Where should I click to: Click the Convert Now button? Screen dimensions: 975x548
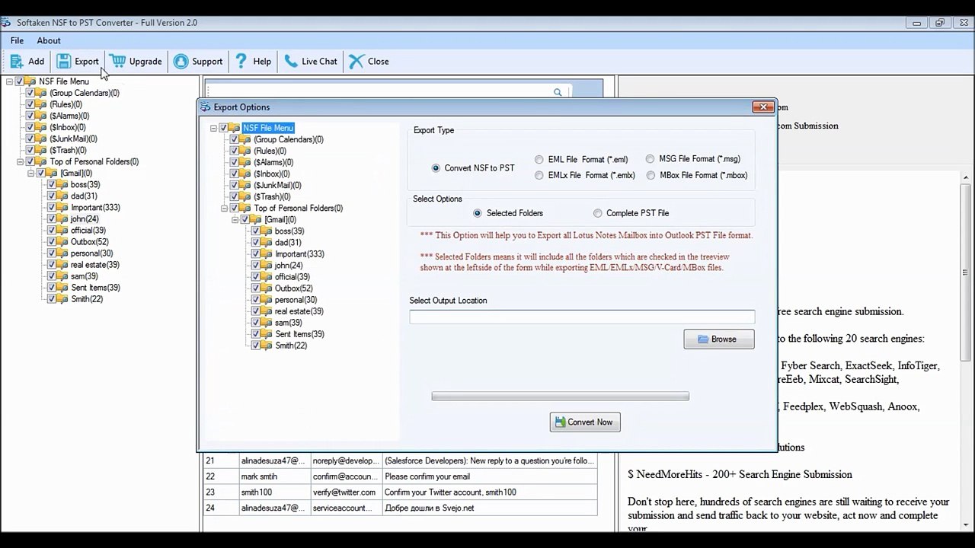pos(585,422)
